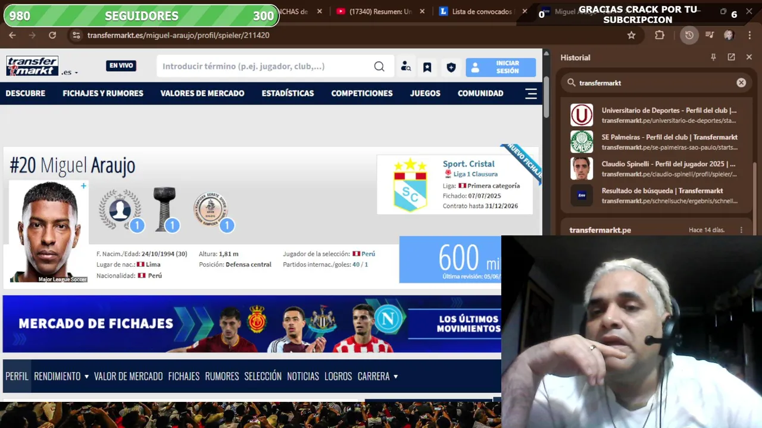Open the media controls toolbar icon
762x428 pixels.
(x=709, y=35)
